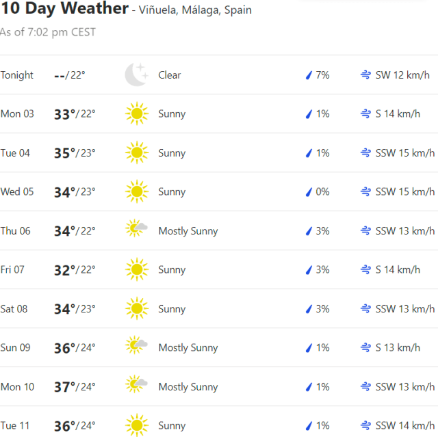Image resolution: width=438 pixels, height=437 pixels.
Task: Click the mostly sunny icon for Mon 10
Action: [x=136, y=386]
